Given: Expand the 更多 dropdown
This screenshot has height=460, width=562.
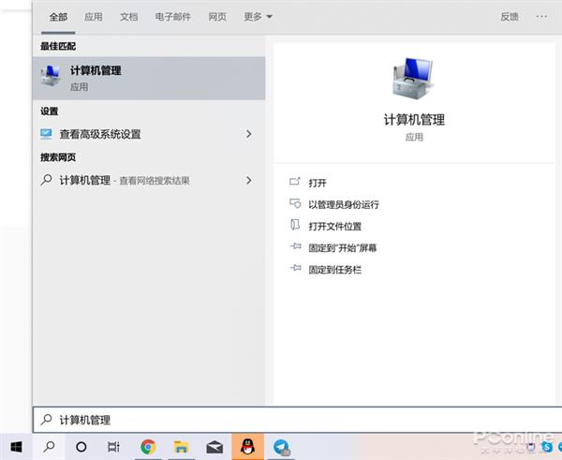Looking at the screenshot, I should (x=258, y=17).
